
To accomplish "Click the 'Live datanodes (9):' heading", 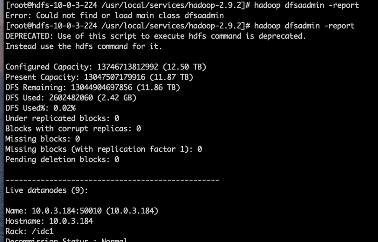I will click(x=47, y=190).
